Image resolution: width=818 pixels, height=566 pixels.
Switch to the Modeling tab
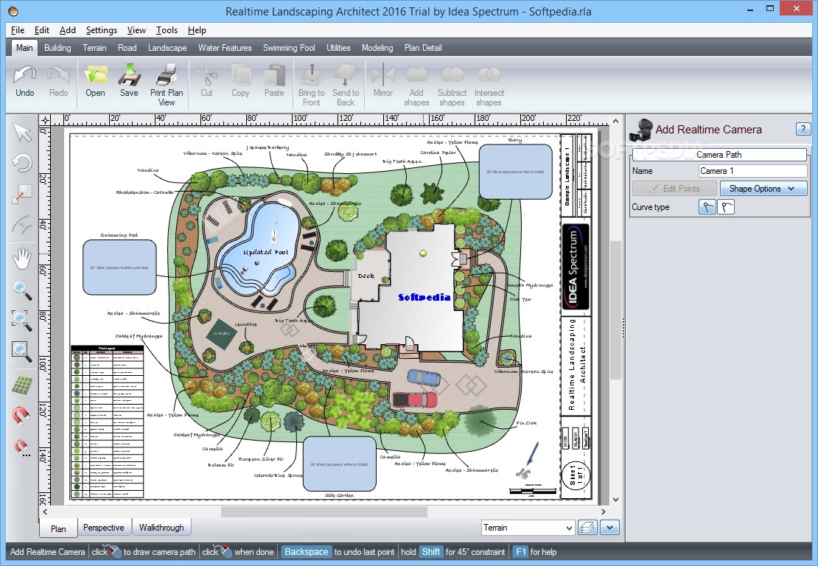377,47
